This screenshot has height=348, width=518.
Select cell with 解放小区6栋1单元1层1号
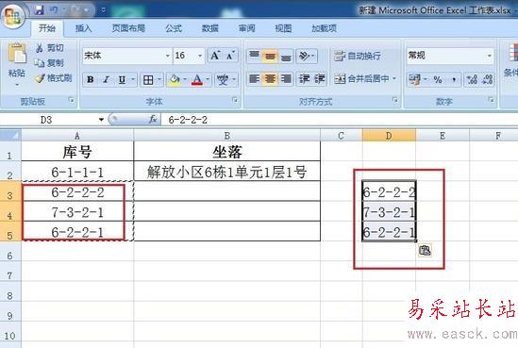(227, 172)
